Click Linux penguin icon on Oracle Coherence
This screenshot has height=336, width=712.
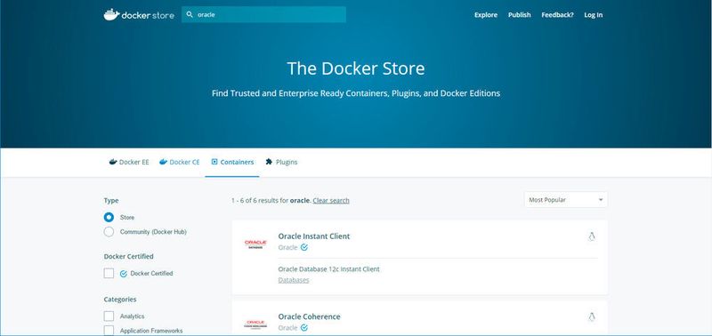point(592,317)
